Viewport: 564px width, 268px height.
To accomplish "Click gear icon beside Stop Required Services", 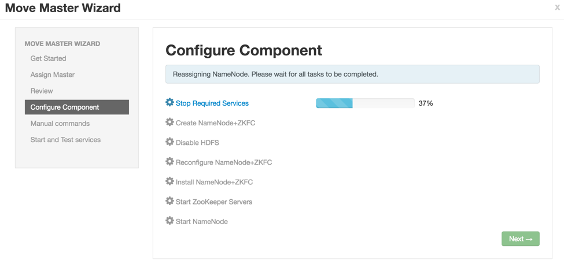I will click(169, 103).
